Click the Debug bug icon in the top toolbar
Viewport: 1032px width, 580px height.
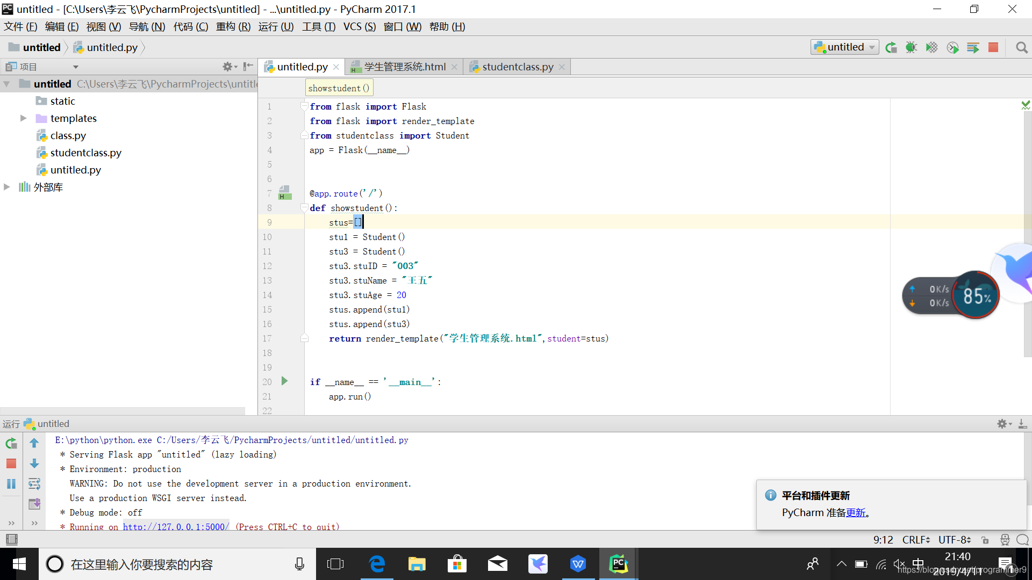tap(911, 47)
